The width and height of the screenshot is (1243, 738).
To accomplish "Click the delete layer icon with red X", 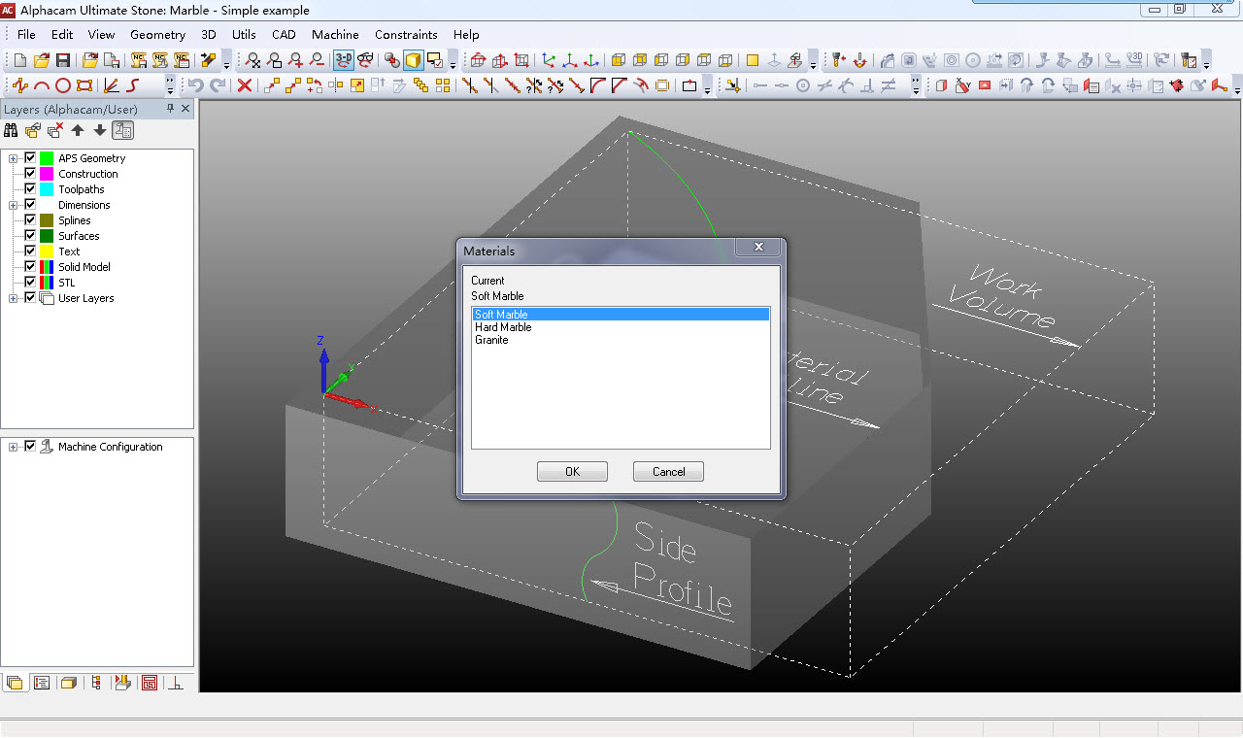I will 55,130.
